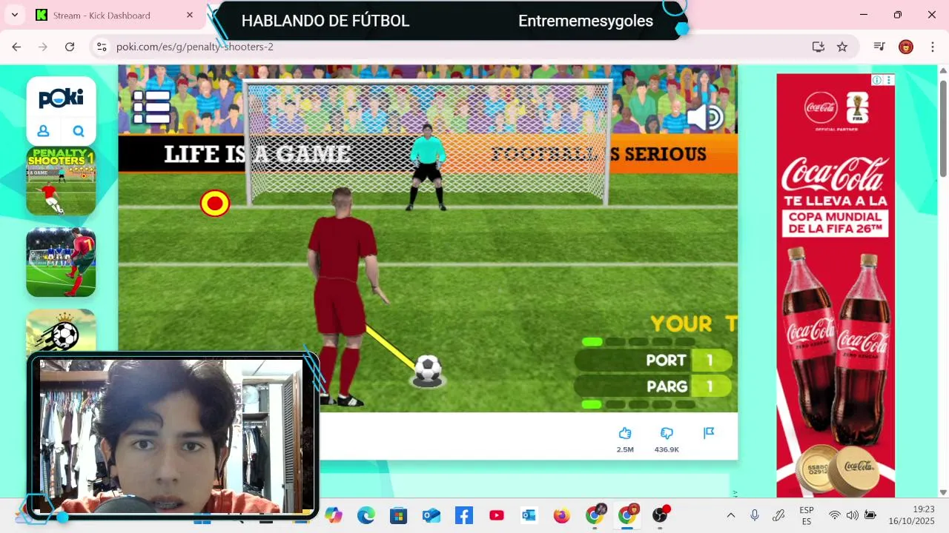Open Wi-Fi network settings icon
The height and width of the screenshot is (533, 949).
[x=835, y=515]
